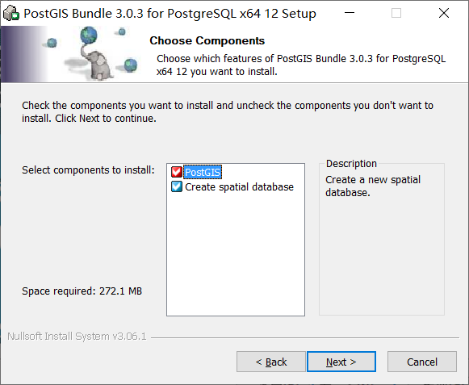Image resolution: width=469 pixels, height=385 pixels.
Task: Click the window title text
Action: coord(170,14)
